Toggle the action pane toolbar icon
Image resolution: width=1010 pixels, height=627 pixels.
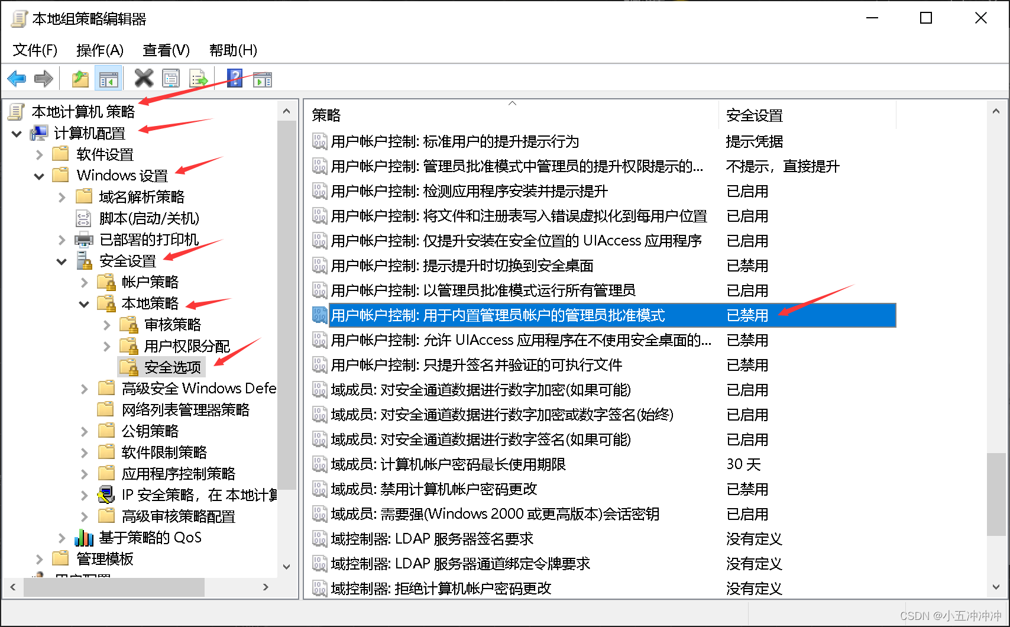pos(262,79)
